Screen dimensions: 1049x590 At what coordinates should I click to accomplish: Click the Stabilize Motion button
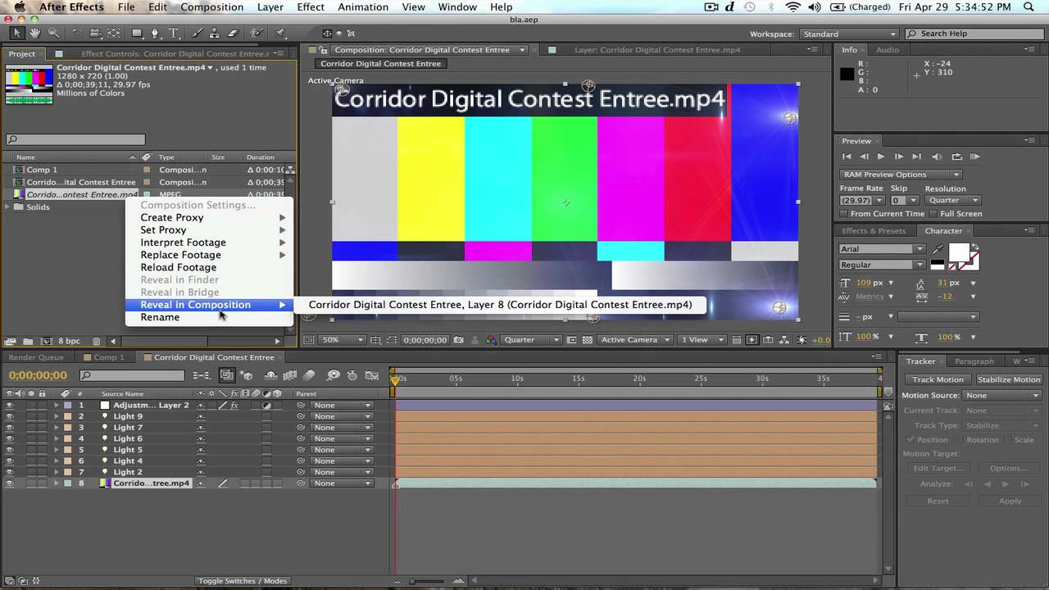coord(1009,379)
